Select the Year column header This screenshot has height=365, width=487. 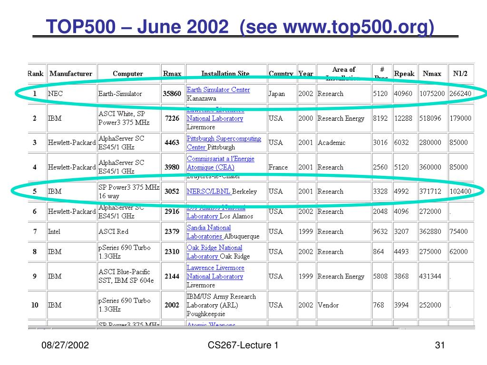pyautogui.click(x=306, y=74)
